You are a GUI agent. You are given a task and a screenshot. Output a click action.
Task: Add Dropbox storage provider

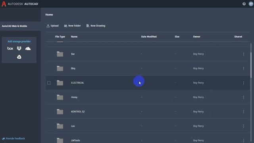tap(19, 48)
